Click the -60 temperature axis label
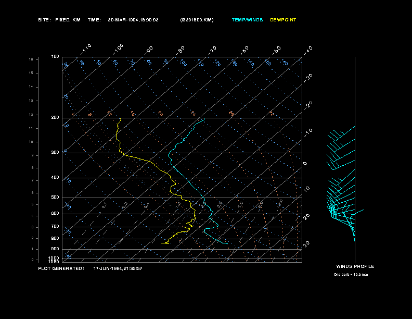412x319 pixels. pyautogui.click(x=244, y=51)
